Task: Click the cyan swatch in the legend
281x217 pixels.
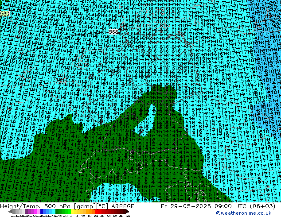Action: coord(54,211)
